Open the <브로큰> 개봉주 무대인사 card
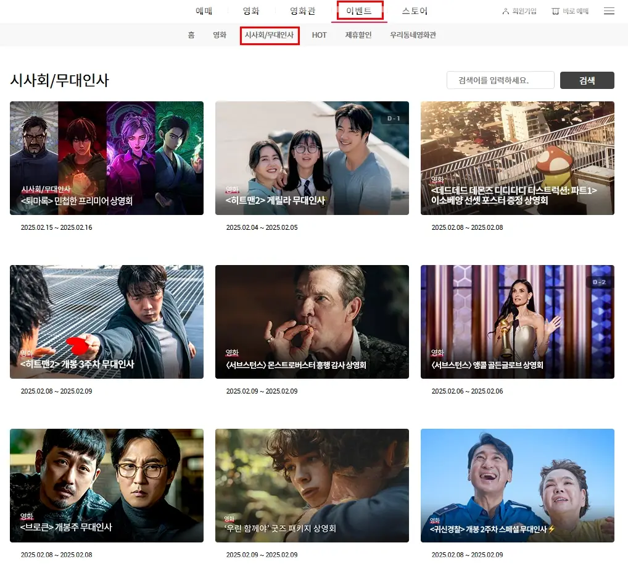Screen dimensions: 628x569 (107, 486)
